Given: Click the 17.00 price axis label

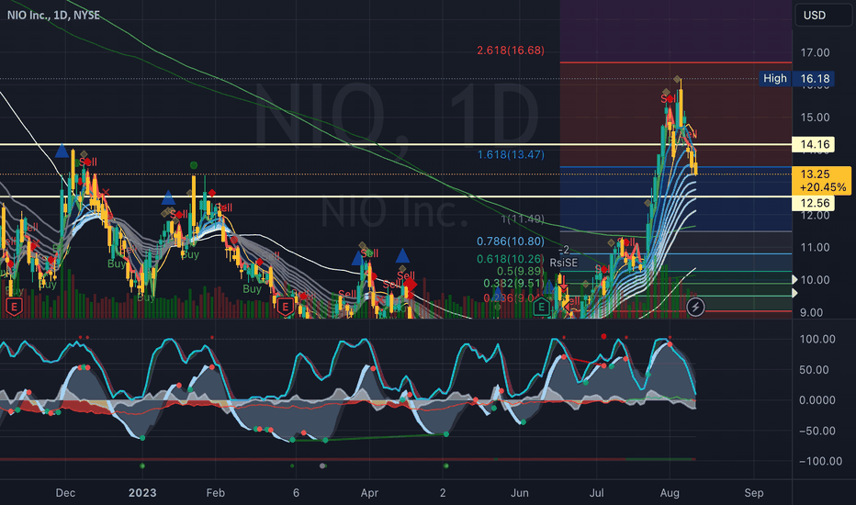Looking at the screenshot, I should point(815,53).
